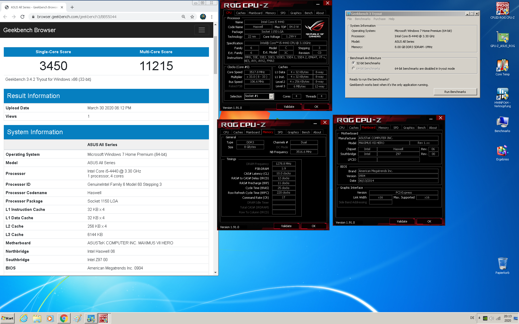519x324 pixels.
Task: Open Geekbench Benchmarks menu
Action: (362, 19)
